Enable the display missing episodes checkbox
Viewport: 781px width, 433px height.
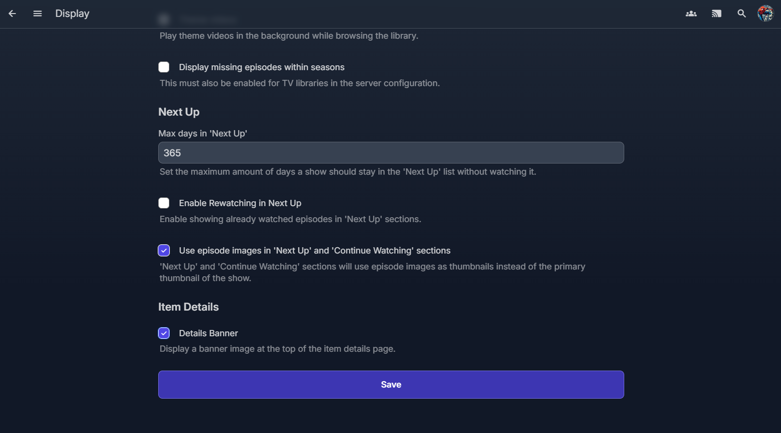point(164,67)
